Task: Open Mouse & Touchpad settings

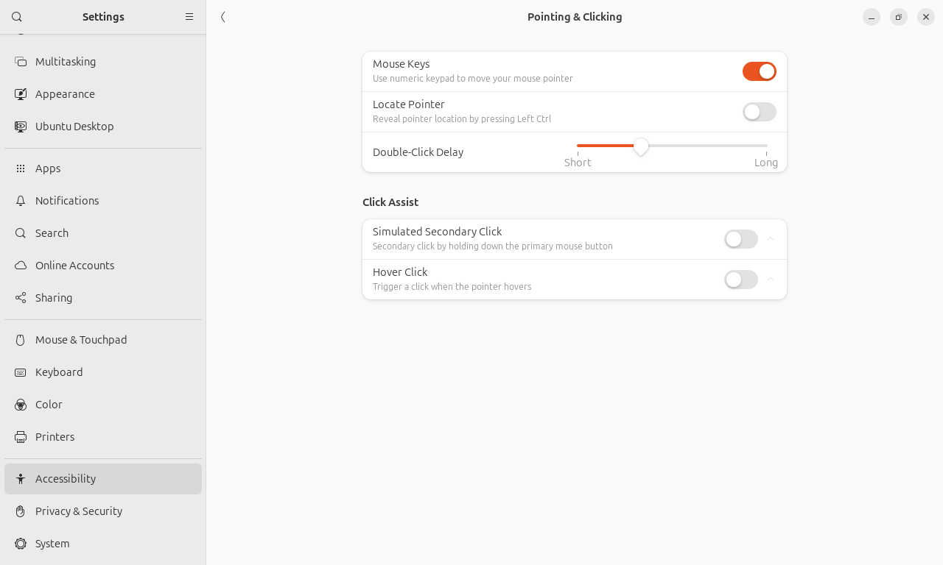Action: point(81,340)
